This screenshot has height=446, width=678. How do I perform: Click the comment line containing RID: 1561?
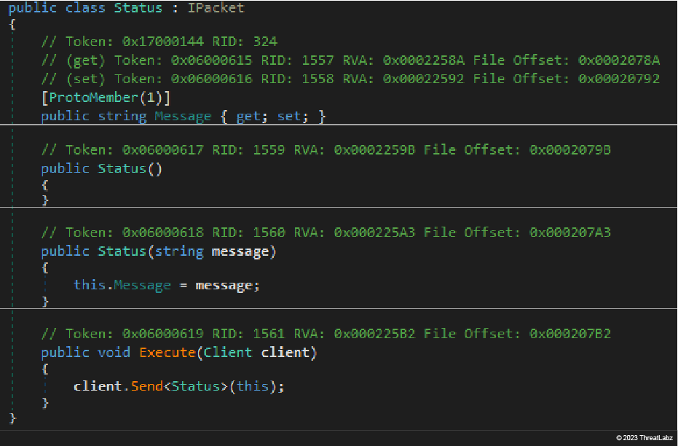[326, 334]
